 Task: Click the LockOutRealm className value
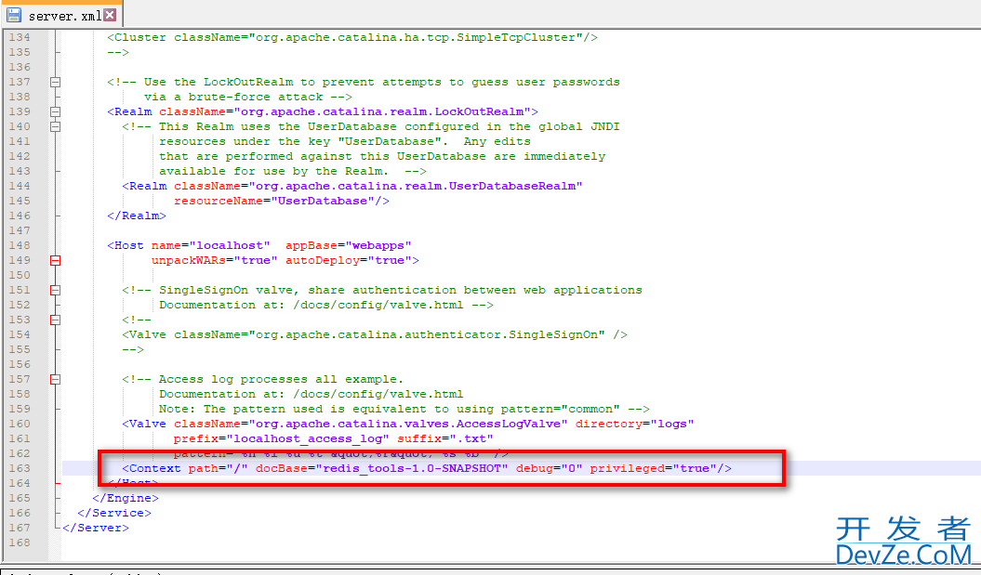pyautogui.click(x=382, y=111)
